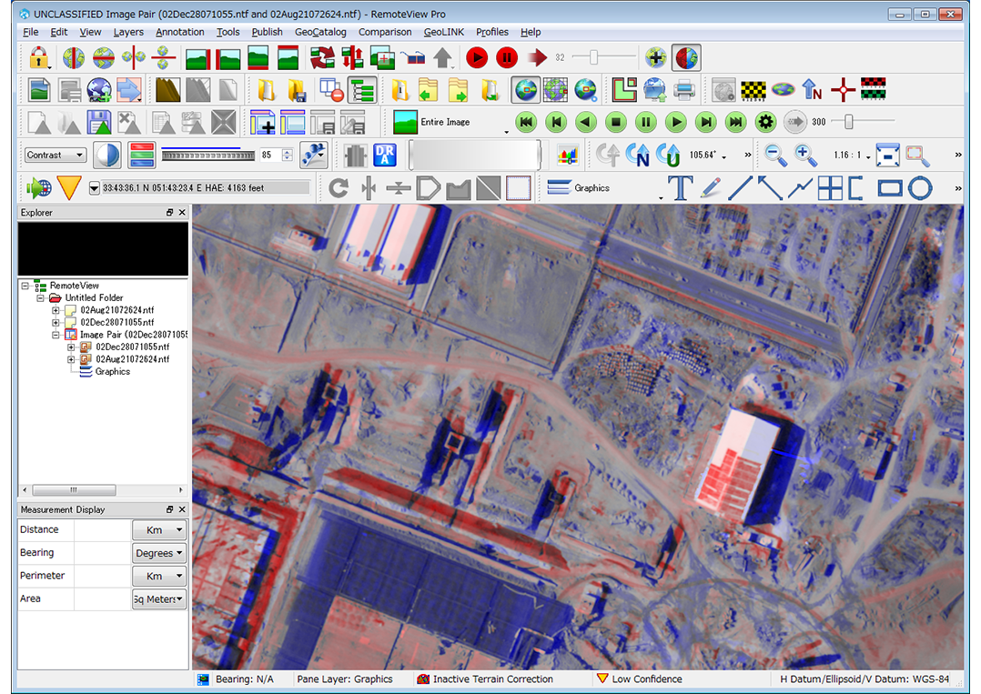Click the print imagery icon
This screenshot has width=981, height=694.
684,89
